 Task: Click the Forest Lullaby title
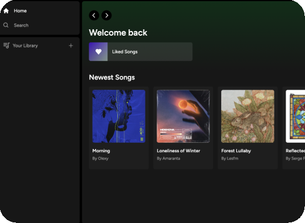point(236,151)
